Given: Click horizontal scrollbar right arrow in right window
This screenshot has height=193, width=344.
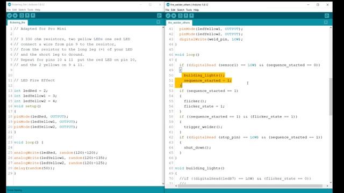Looking at the screenshot, I should pos(327,186).
